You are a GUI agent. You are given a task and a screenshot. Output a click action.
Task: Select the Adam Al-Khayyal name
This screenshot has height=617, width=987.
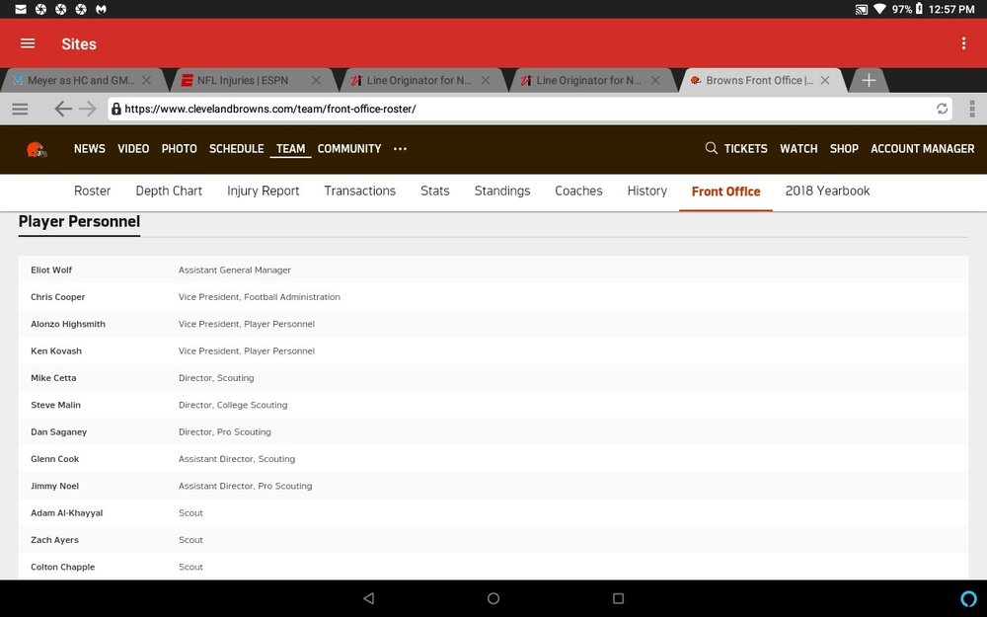pos(67,513)
